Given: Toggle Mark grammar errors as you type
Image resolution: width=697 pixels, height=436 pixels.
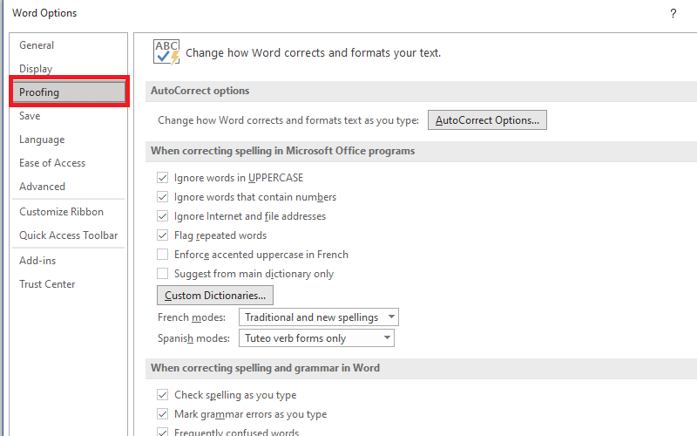Looking at the screenshot, I should tap(162, 414).
